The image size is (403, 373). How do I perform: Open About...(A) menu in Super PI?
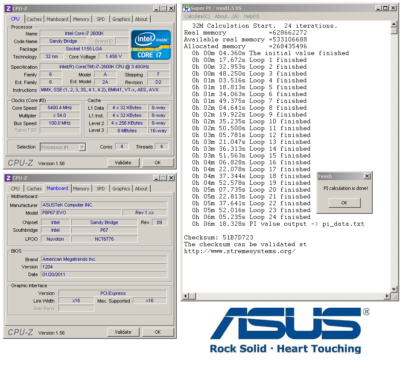tap(227, 17)
